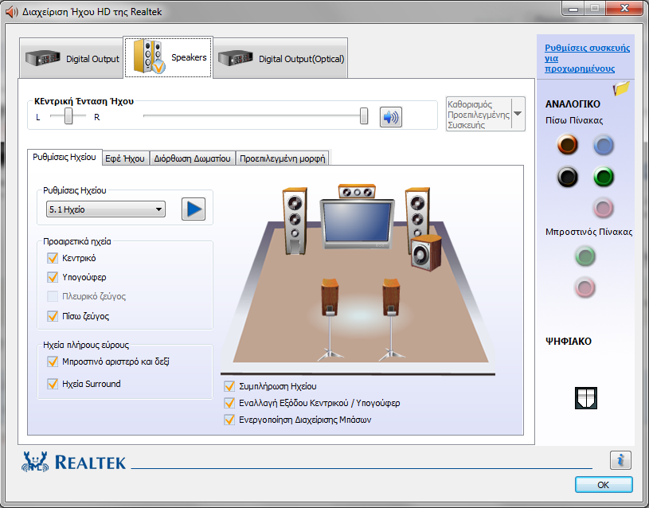The height and width of the screenshot is (508, 649).
Task: Minimize the Realtek window
Action: 573,9
